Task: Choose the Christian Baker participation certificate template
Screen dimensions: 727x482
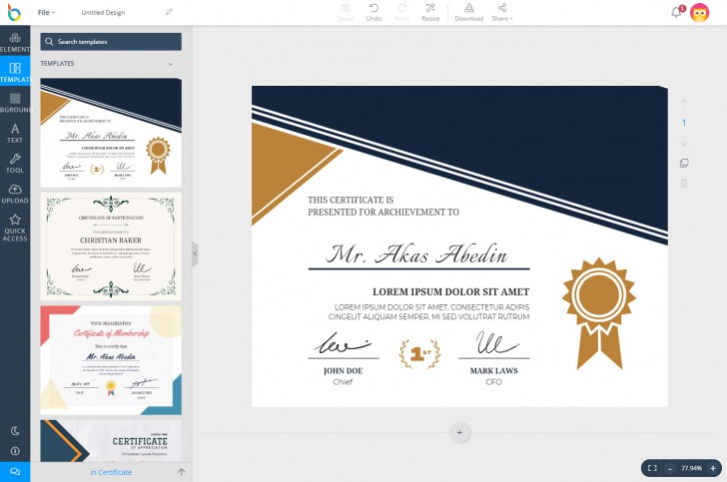Action: pyautogui.click(x=111, y=245)
